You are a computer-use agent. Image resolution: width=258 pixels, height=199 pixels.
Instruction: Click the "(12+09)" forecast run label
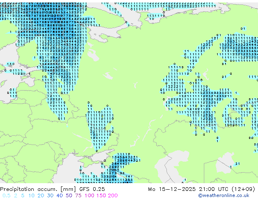243,189
